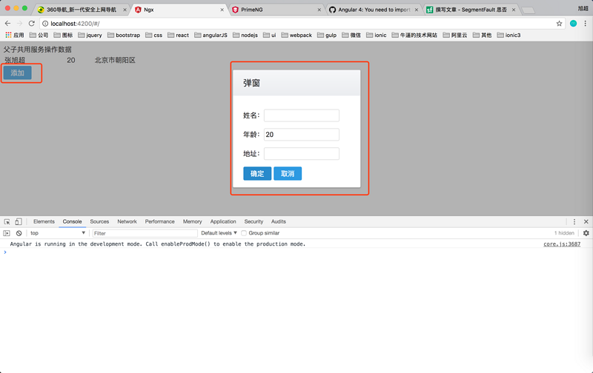Close the 360导航 tab
The width and height of the screenshot is (593, 373).
pos(125,10)
